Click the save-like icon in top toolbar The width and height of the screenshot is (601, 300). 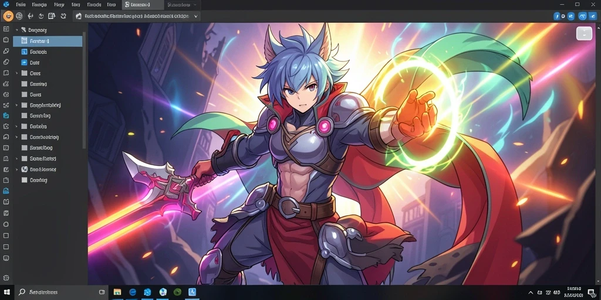52,16
